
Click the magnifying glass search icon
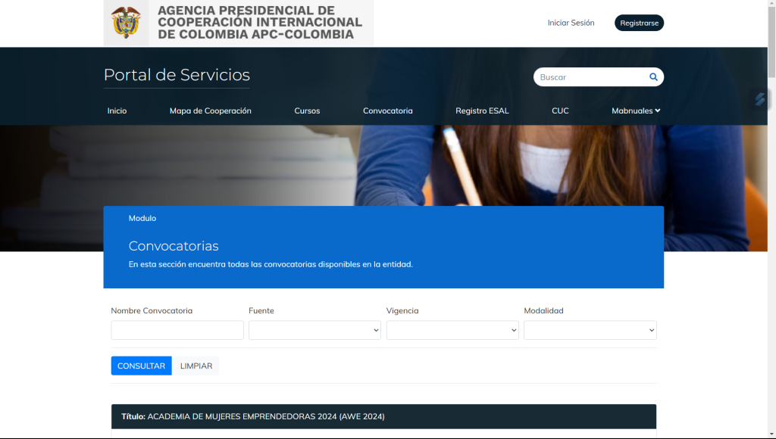tap(653, 77)
